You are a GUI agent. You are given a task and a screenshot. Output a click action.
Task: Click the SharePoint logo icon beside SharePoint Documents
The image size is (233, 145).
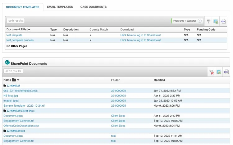click(x=7, y=62)
